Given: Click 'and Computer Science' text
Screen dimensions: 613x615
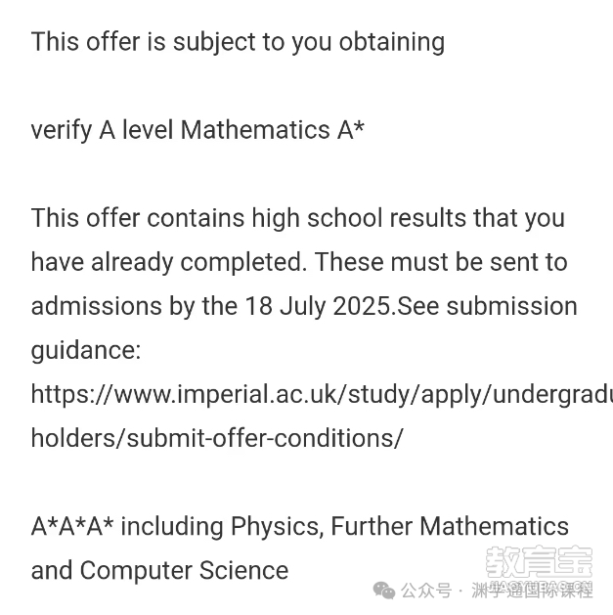Looking at the screenshot, I should pyautogui.click(x=159, y=570).
